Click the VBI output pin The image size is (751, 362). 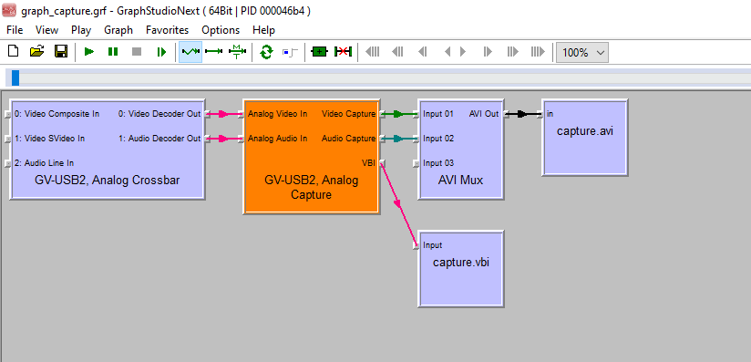point(382,163)
